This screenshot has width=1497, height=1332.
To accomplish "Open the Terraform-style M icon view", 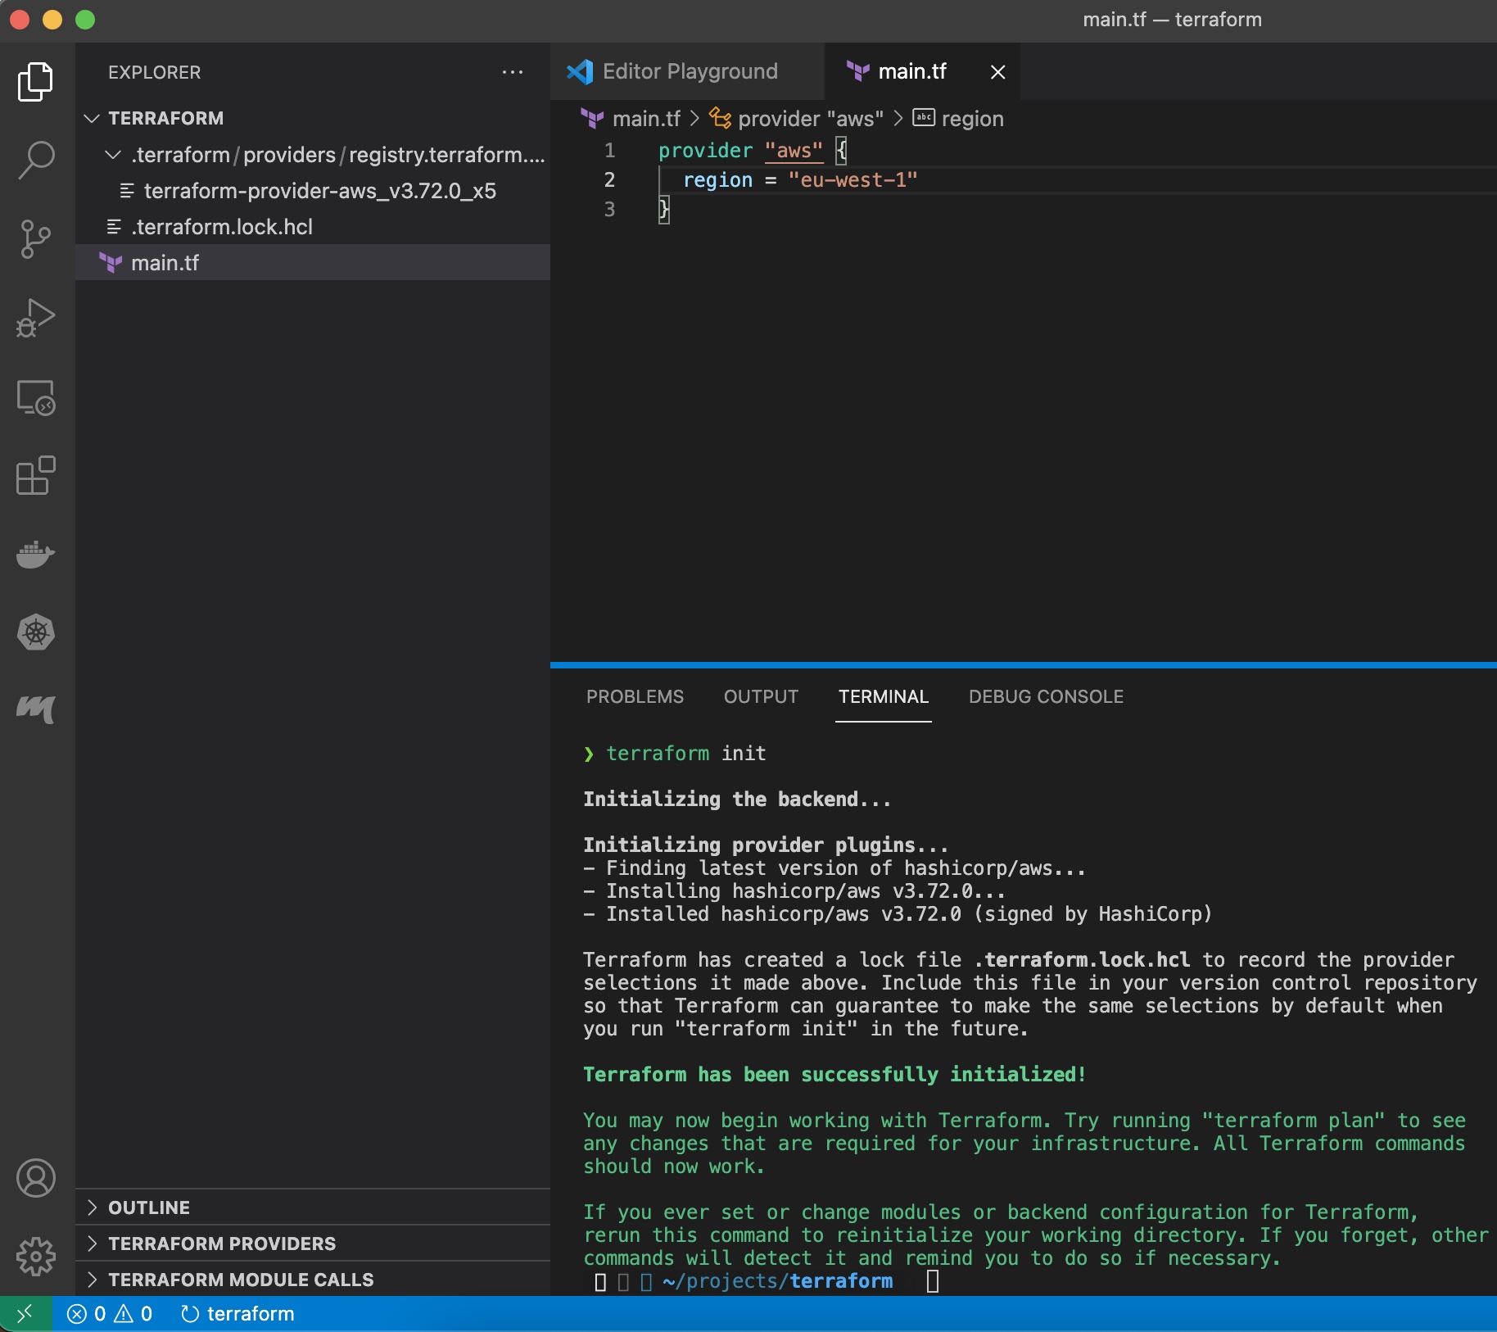I will tap(36, 709).
